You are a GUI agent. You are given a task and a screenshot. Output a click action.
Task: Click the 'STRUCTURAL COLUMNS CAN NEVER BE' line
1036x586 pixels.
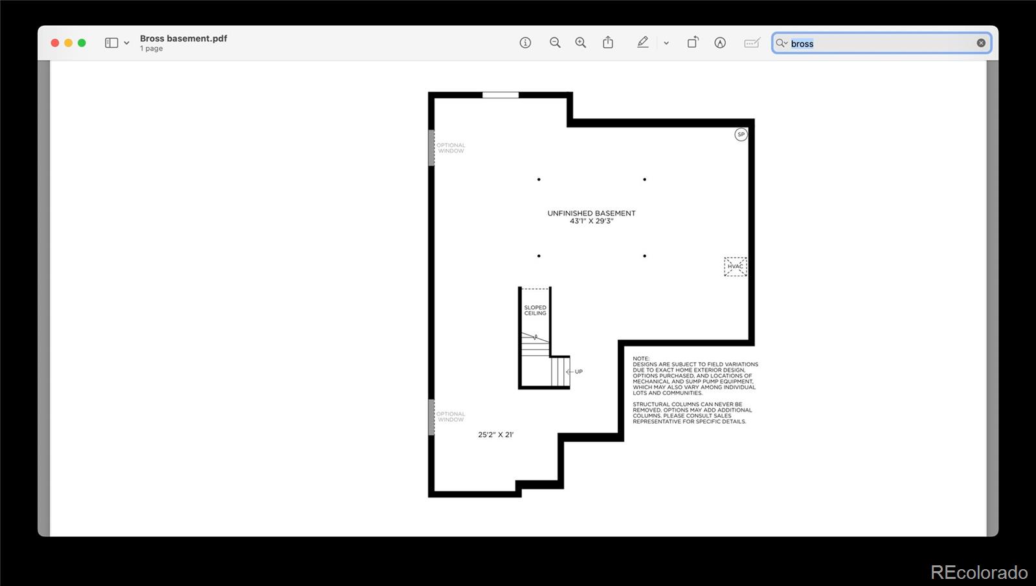(x=688, y=404)
